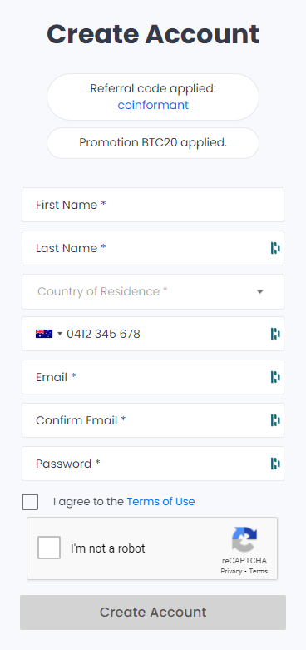Click the password manager icon in Confirm Email field
Screen dimensions: 306x650
[275, 420]
